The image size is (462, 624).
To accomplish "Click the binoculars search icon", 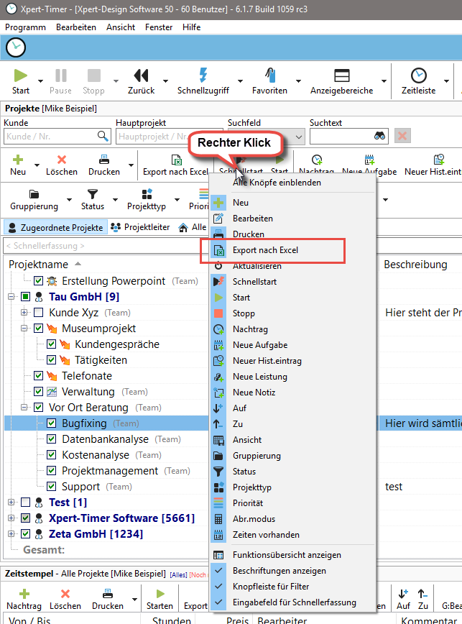I will click(380, 136).
